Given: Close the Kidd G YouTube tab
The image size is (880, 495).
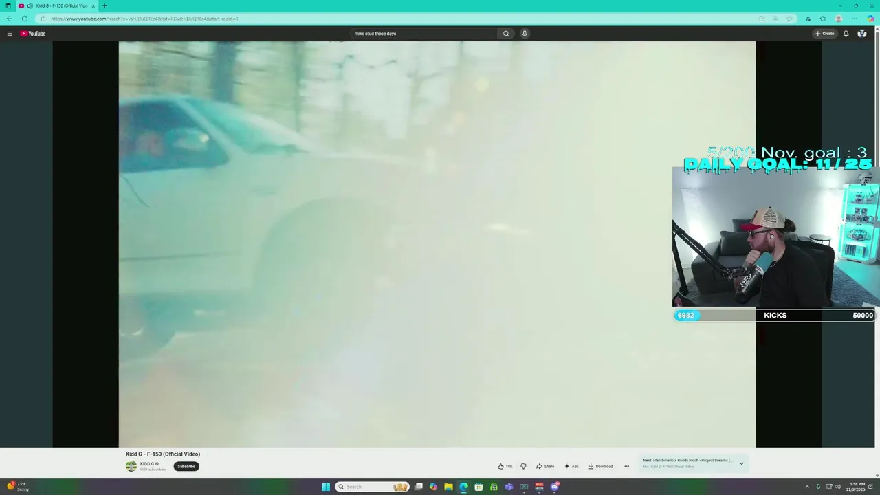Looking at the screenshot, I should point(93,5).
